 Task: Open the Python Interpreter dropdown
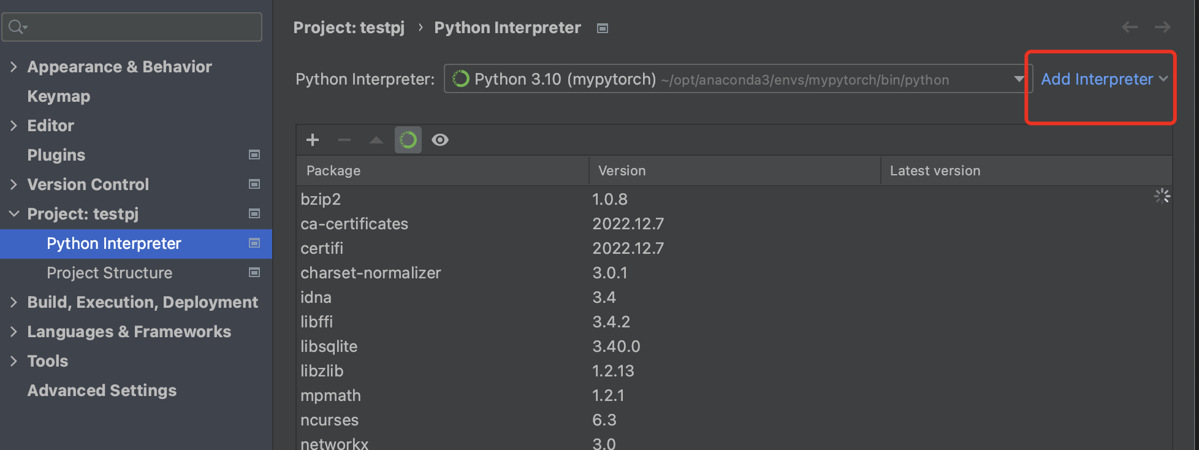click(x=1018, y=79)
